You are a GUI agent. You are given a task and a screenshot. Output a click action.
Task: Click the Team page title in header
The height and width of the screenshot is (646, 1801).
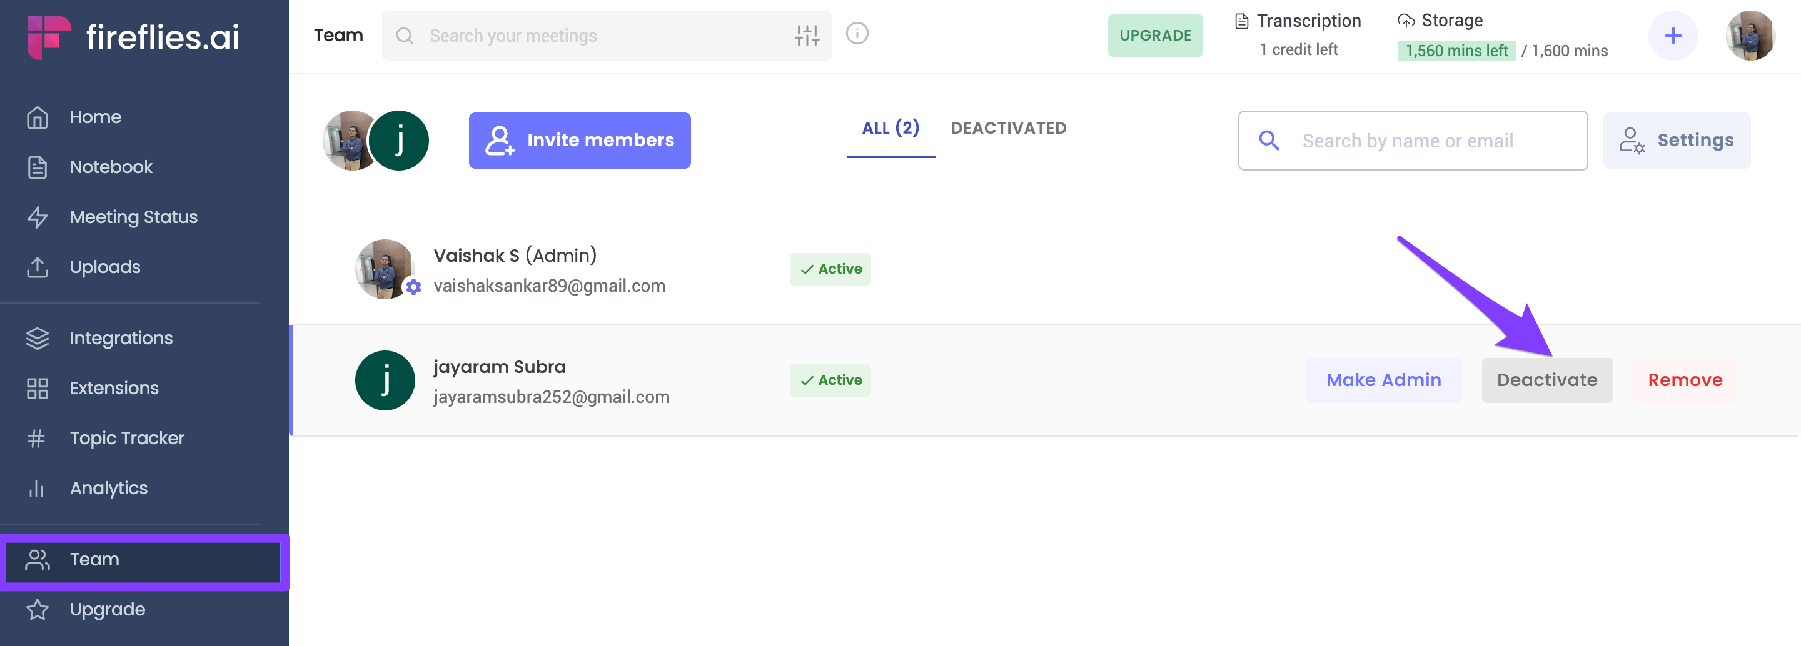point(338,36)
